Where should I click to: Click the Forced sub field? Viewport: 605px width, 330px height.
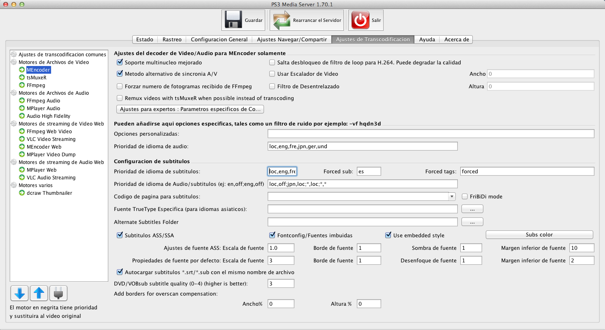(369, 171)
